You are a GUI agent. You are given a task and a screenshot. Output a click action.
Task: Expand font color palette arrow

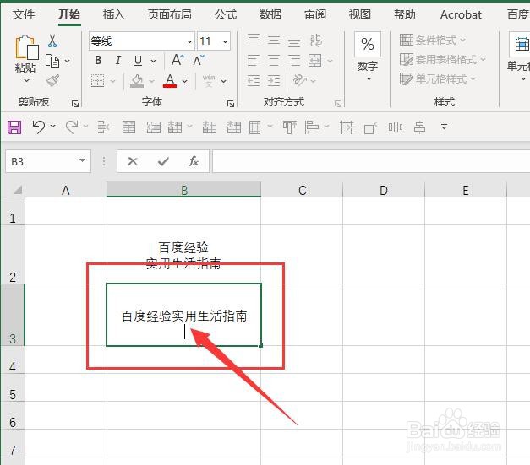point(184,81)
